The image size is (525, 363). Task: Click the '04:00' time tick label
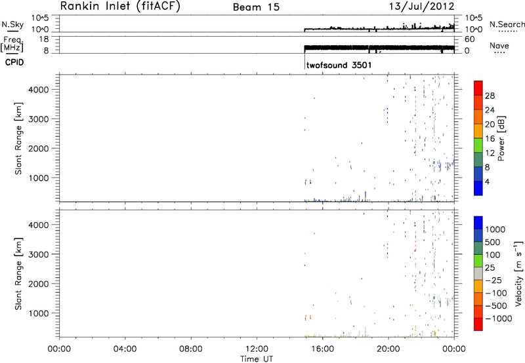125,349
